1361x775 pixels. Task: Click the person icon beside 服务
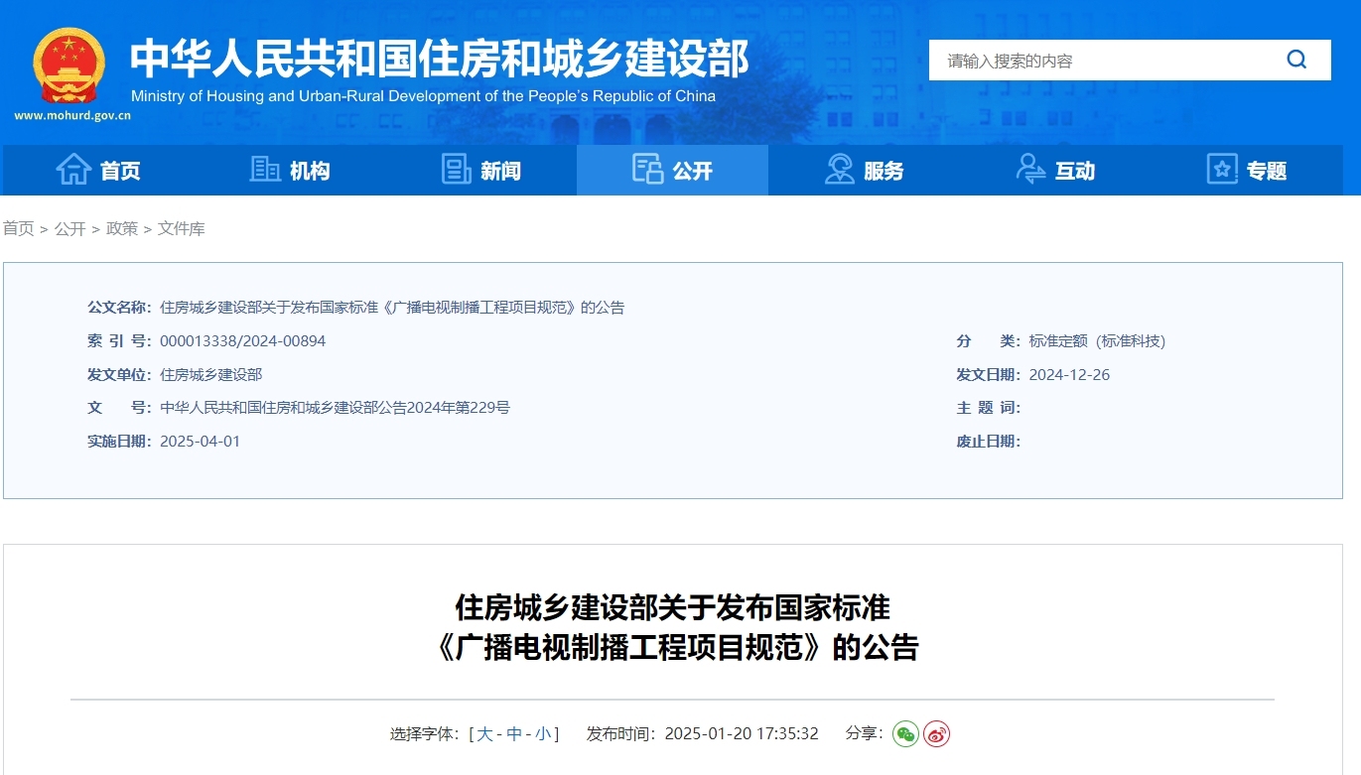[x=840, y=170]
